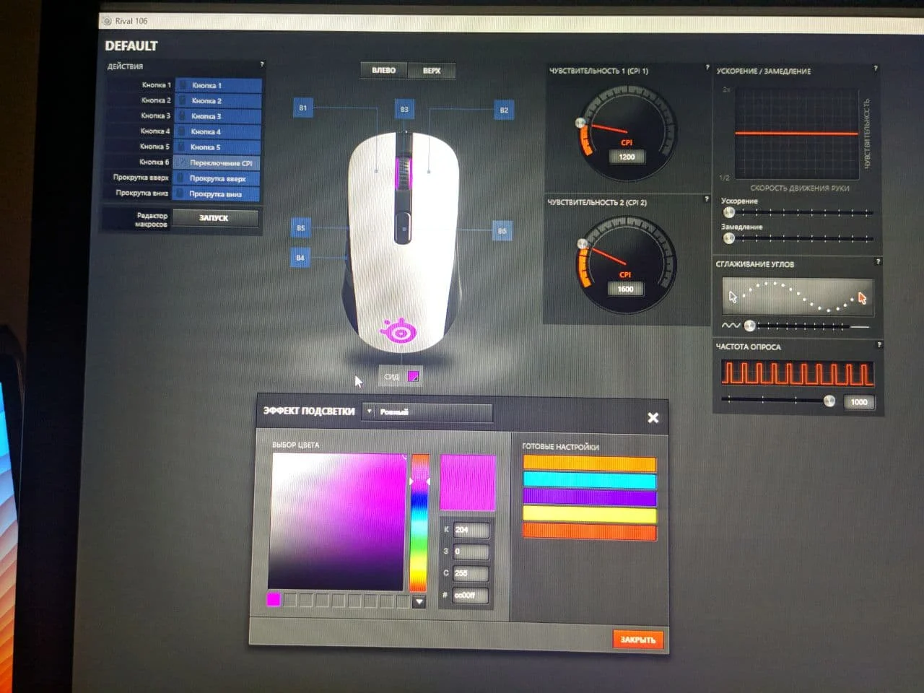Click the wave icon under angle snapping preview
Screen dimensions: 924x693
[731, 326]
